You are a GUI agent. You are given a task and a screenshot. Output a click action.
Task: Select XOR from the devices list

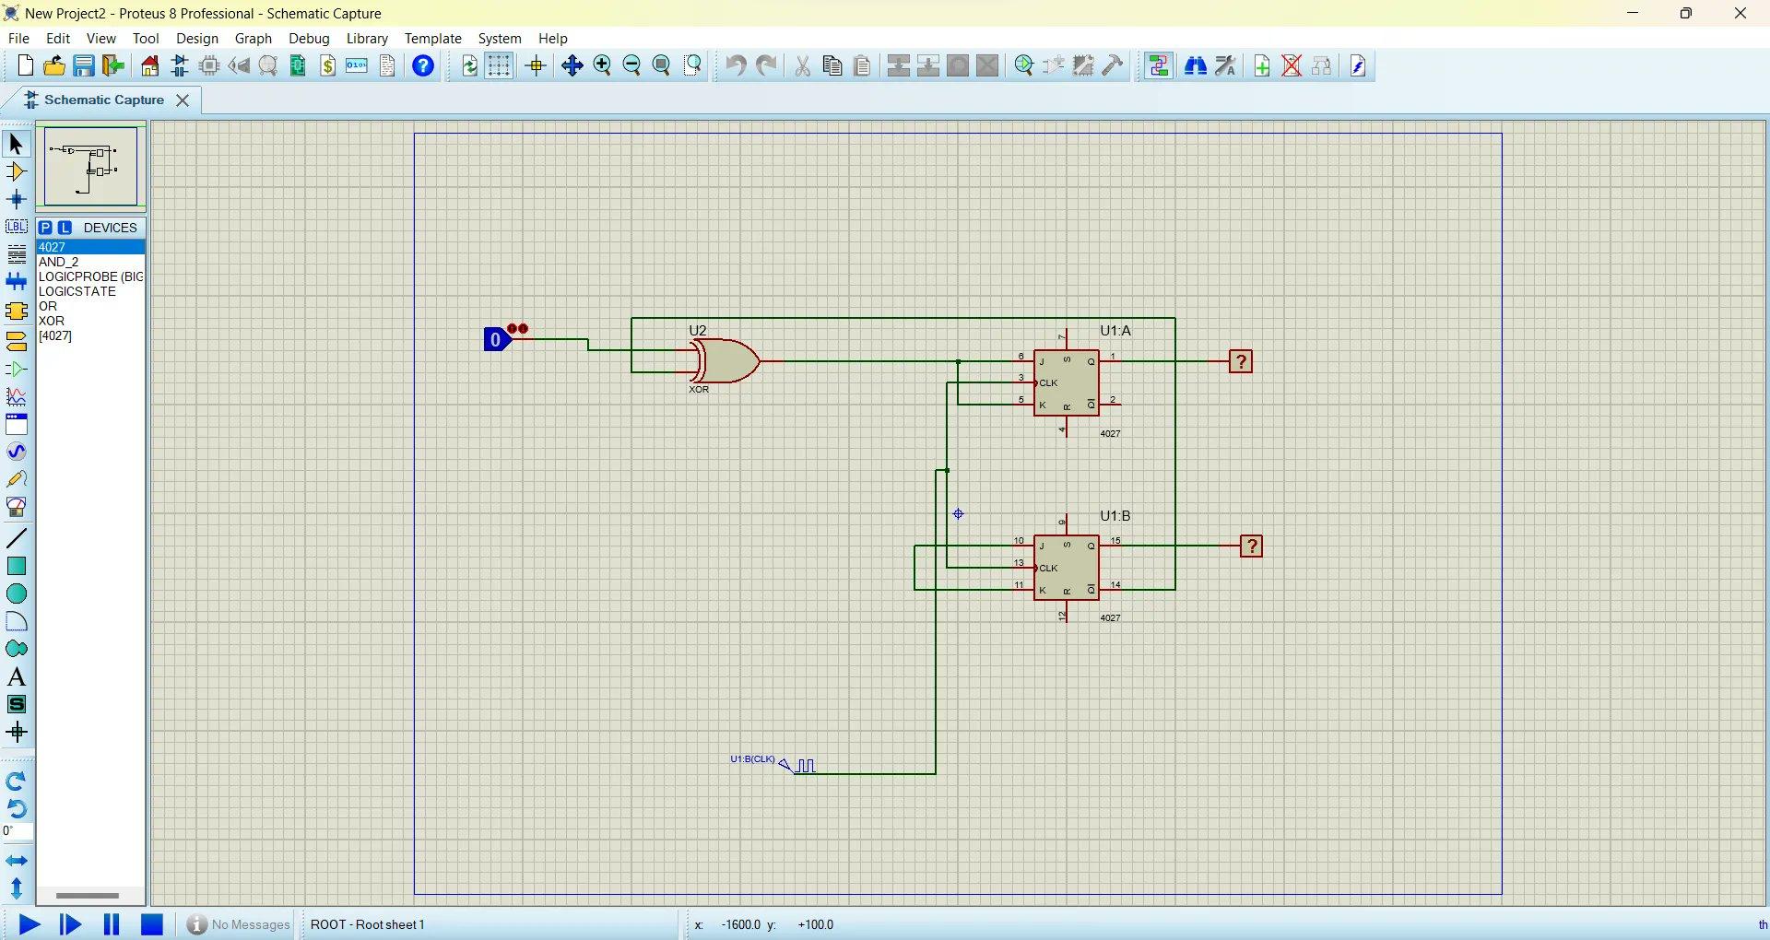coord(53,321)
